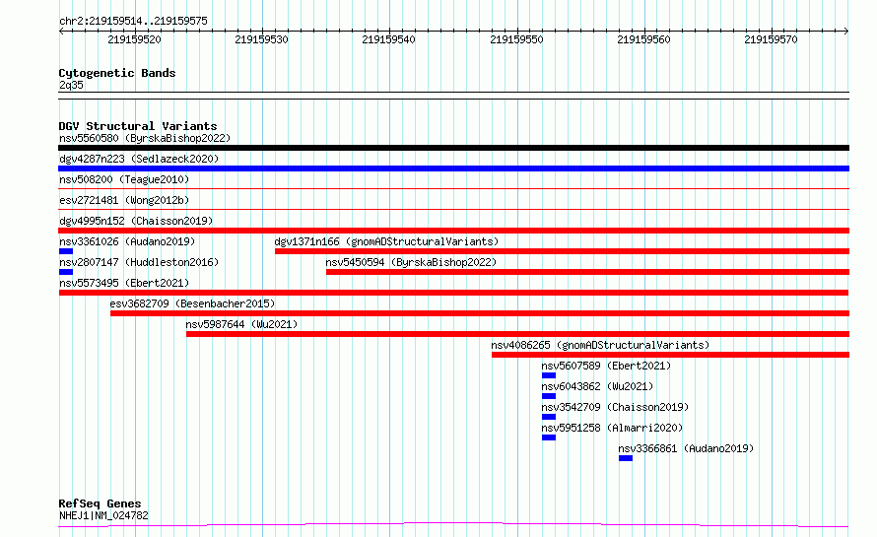Screen dimensions: 877x537
Task: Open nsv5573495 (Ebert2021) label
Action: point(124,283)
